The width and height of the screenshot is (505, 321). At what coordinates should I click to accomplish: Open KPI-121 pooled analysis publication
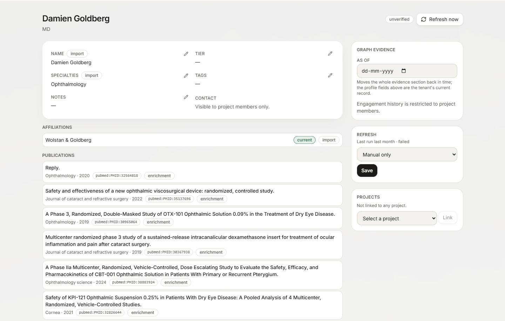192,305
